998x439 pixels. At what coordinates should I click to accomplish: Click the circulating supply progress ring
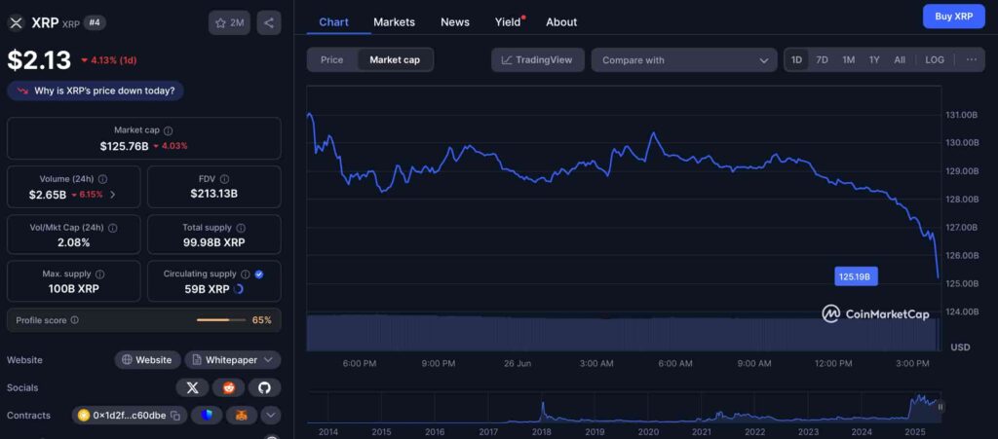point(239,289)
